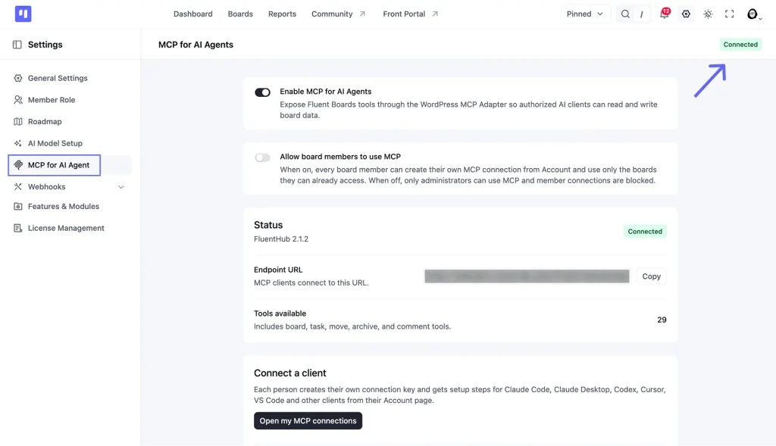Click the slash shortcut key icon
Viewport: 776px width, 446px height.
coord(642,14)
